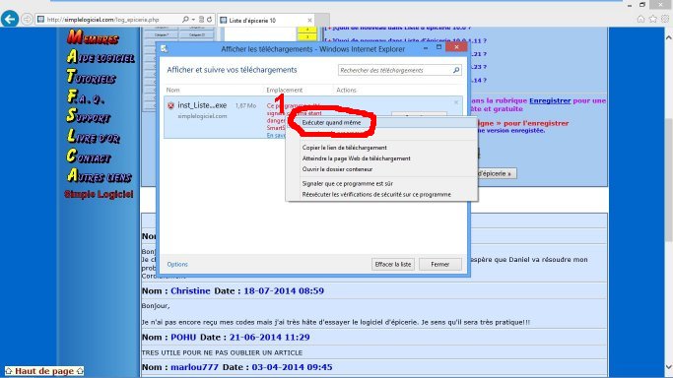Open the 'Aide logiciel' sidebar link
673x378 pixels.
click(x=101, y=56)
